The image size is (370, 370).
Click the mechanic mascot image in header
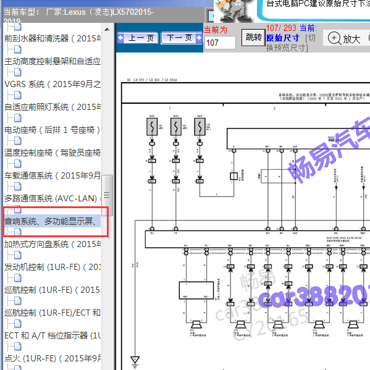[234, 11]
